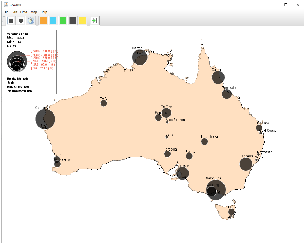The width and height of the screenshot is (305, 244).
Task: Choose the light blue color swatch
Action: [53, 20]
